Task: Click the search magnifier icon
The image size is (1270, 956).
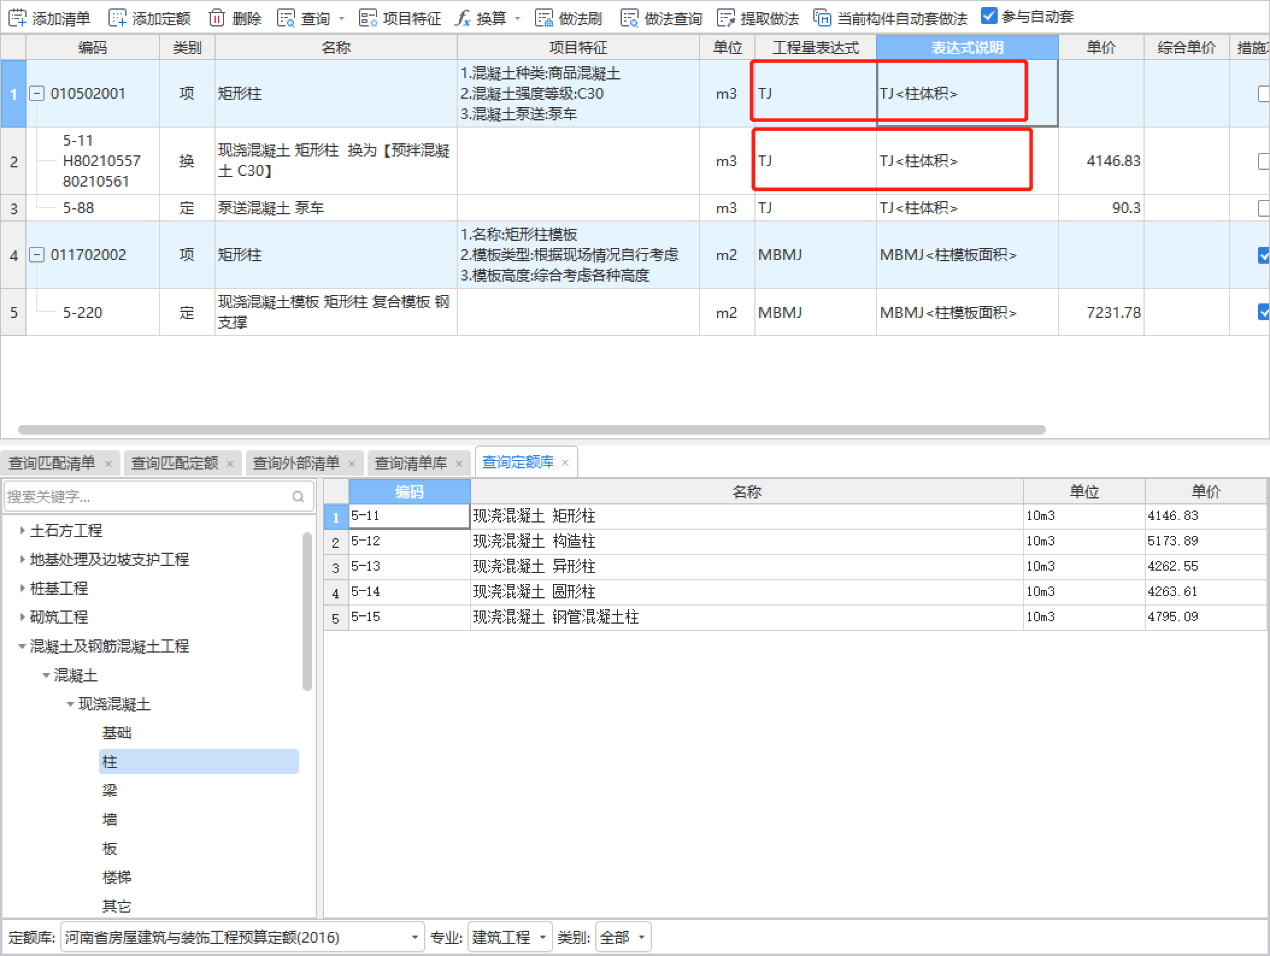Action: tap(298, 497)
